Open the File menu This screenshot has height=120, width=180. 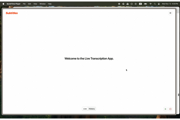coord(24,4)
